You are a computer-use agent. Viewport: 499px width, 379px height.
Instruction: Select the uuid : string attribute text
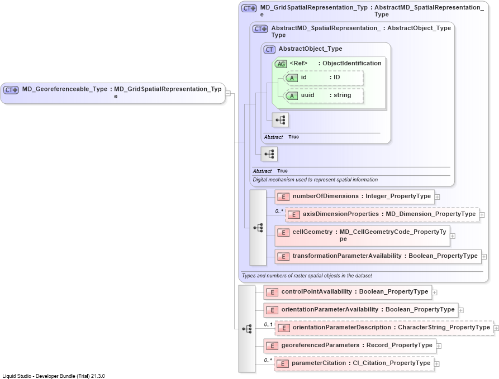click(326, 95)
